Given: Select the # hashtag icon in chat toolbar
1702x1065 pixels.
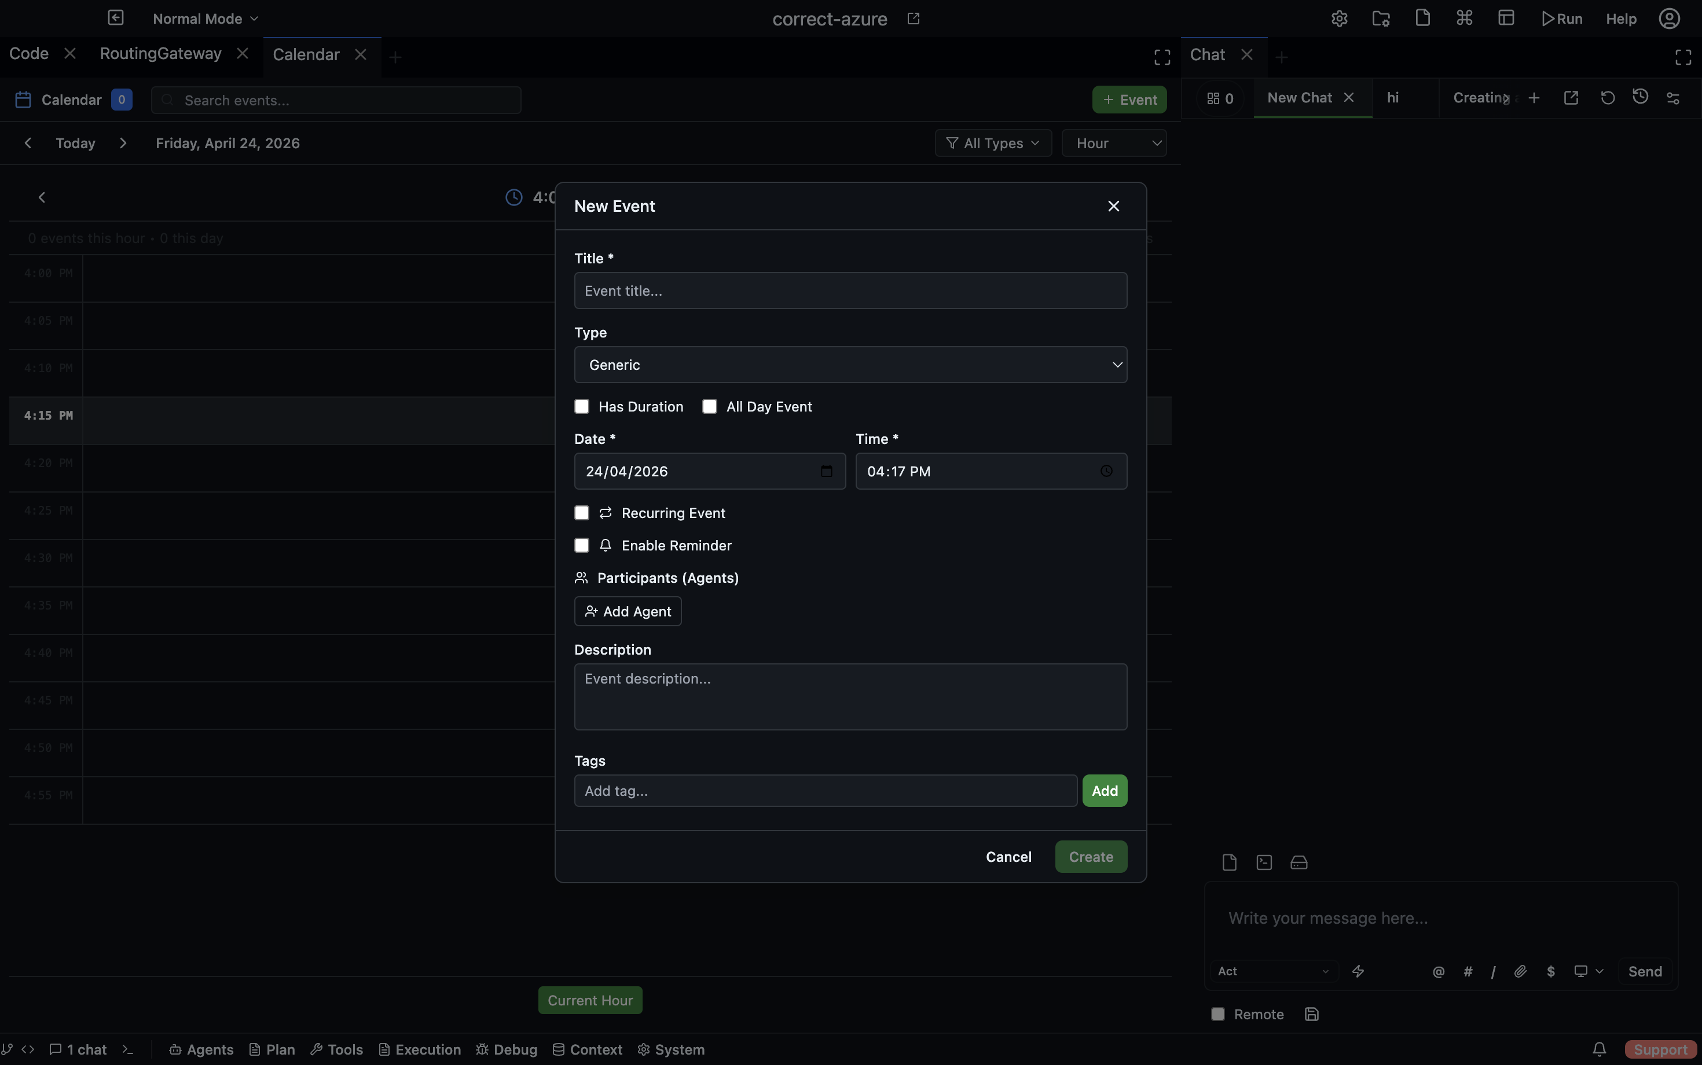Looking at the screenshot, I should click(1469, 971).
